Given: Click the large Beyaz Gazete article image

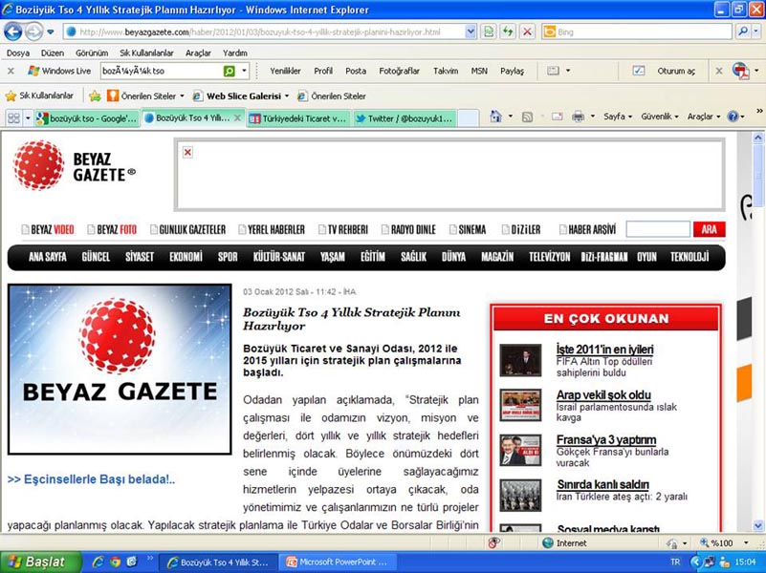Looking at the screenshot, I should pos(120,370).
